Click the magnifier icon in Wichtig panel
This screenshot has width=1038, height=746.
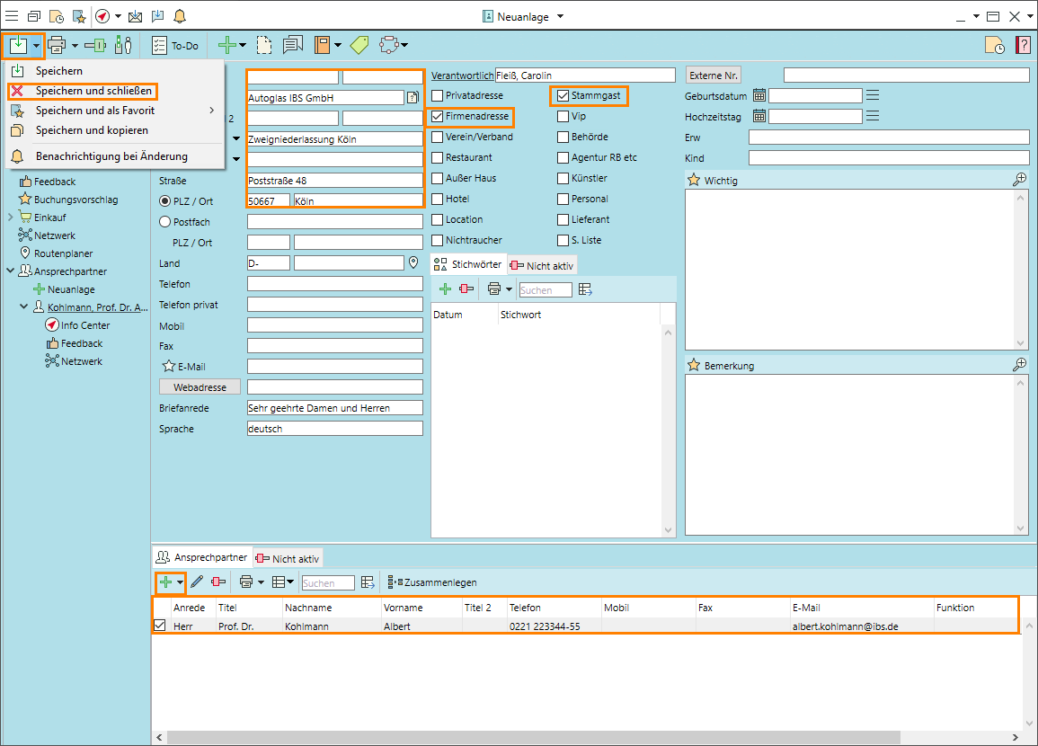tap(1019, 180)
